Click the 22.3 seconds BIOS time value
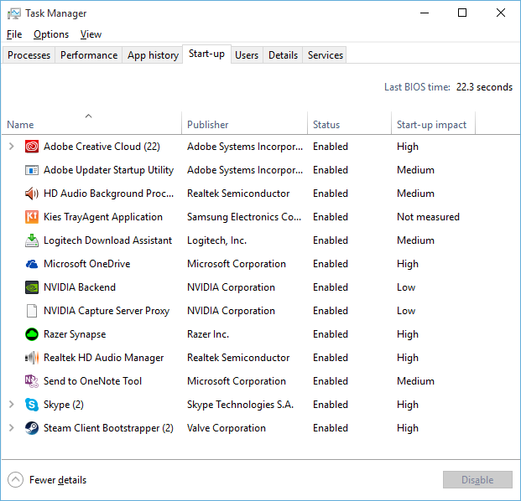 [x=484, y=87]
